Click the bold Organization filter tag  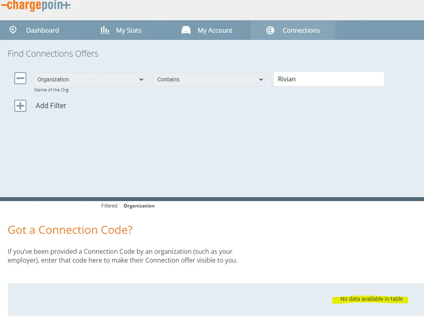point(139,206)
